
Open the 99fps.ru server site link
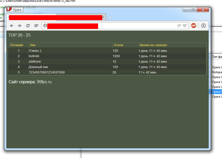point(44,82)
